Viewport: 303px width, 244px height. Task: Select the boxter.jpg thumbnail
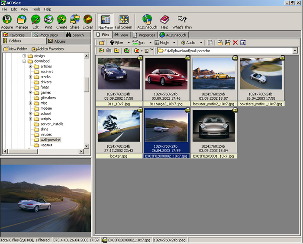119,133
